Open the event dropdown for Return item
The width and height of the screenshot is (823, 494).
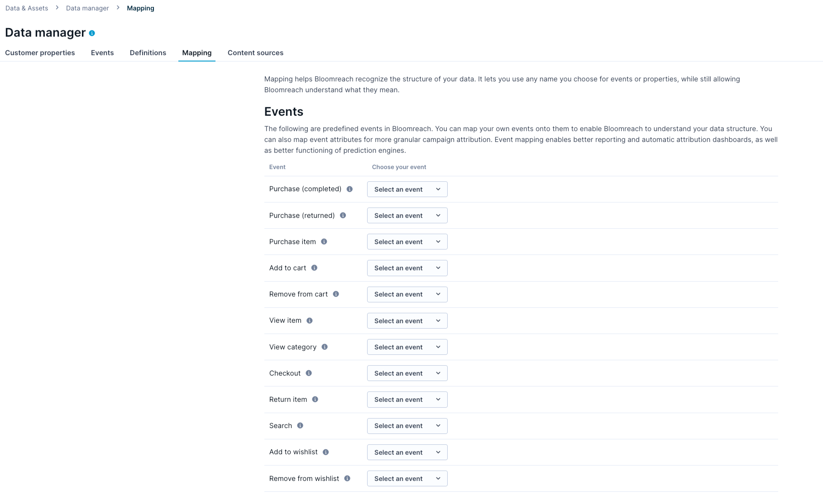[407, 399]
